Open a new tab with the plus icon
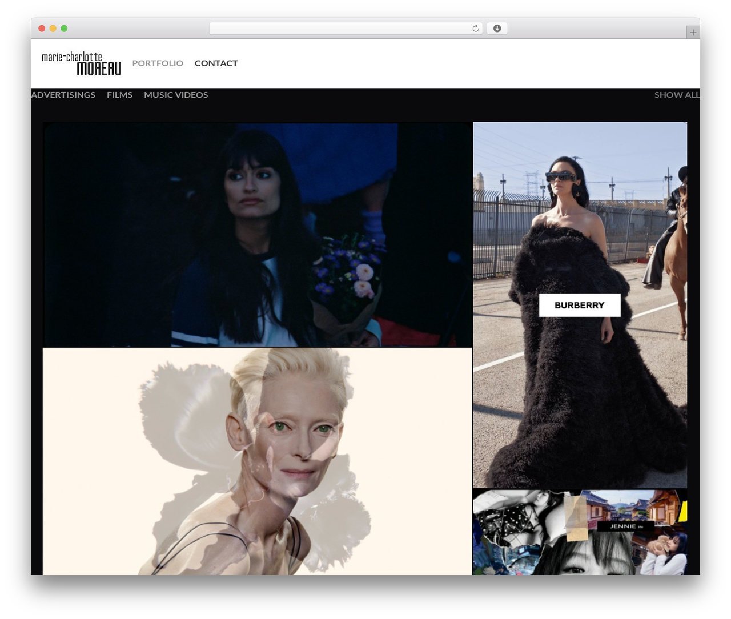 693,33
